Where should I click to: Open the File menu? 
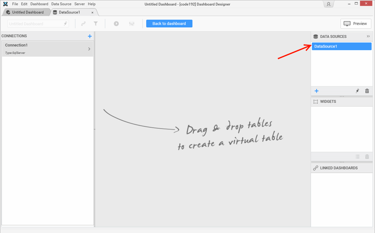[15, 4]
